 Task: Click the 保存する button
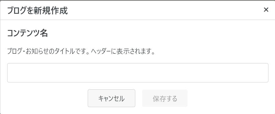[x=165, y=98]
